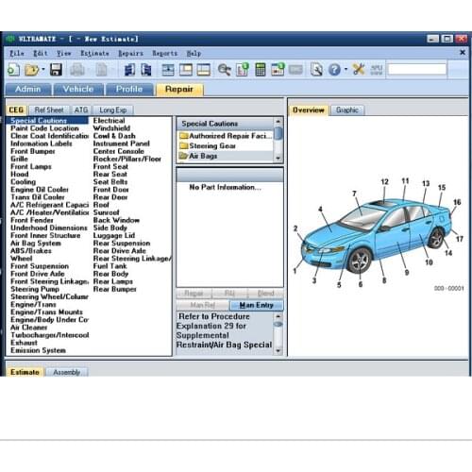Click the magnifier search icon
The width and height of the screenshot is (472, 472).
(224, 70)
